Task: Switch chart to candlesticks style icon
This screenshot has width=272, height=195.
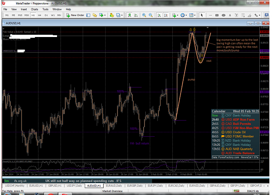Action: click(x=129, y=15)
